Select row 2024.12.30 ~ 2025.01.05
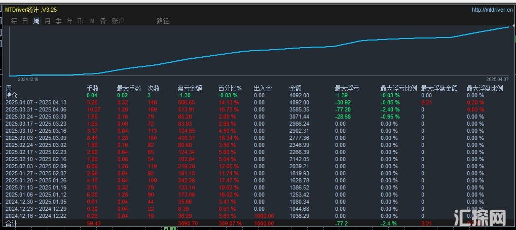The image size is (516, 230). click(258, 202)
